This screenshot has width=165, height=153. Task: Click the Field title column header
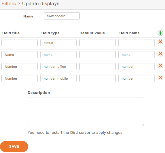(x=10, y=33)
